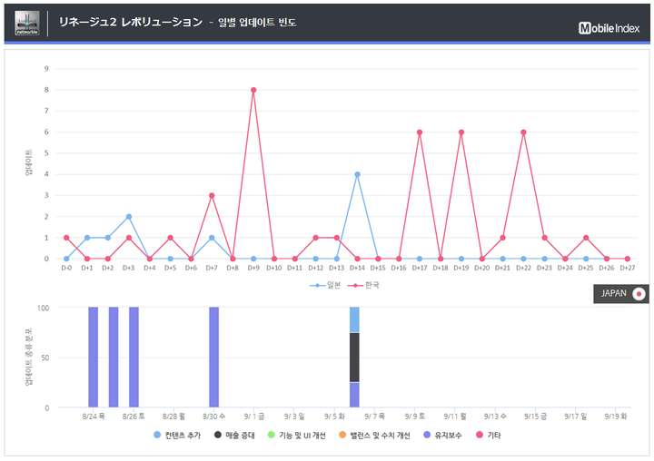Select the Korea data point at D+22
This screenshot has height=461, width=654.
(523, 132)
